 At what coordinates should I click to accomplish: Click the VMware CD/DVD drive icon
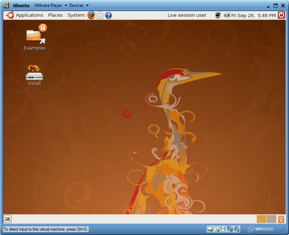coord(216,229)
